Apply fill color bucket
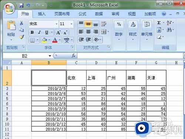The height and width of the screenshot is (139, 185). coord(44,40)
